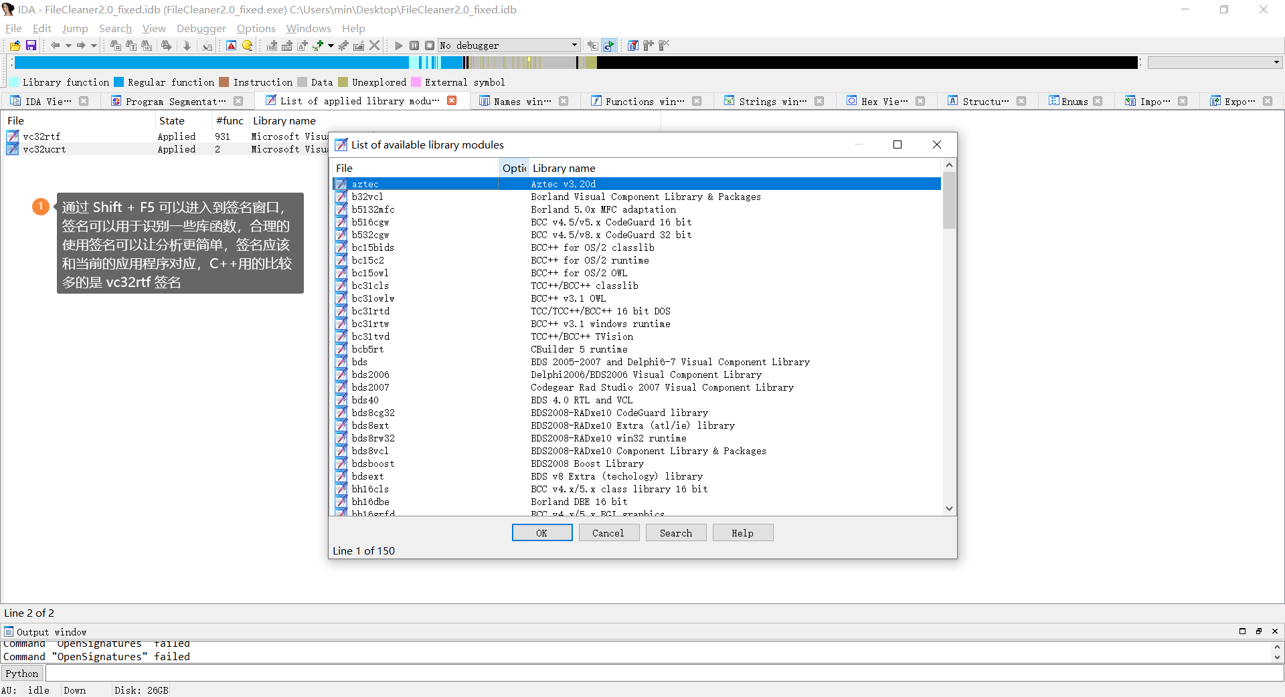Click Cancel in the library modules dialog

[608, 532]
